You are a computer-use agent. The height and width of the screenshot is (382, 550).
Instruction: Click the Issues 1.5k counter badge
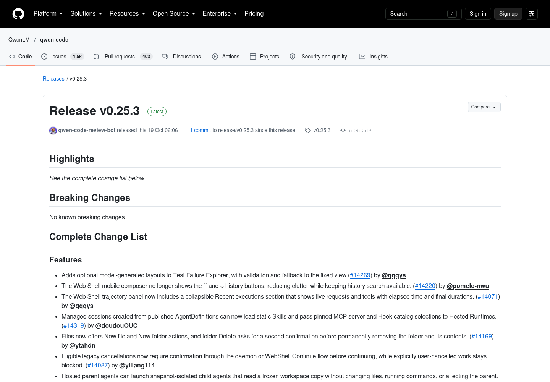(78, 57)
